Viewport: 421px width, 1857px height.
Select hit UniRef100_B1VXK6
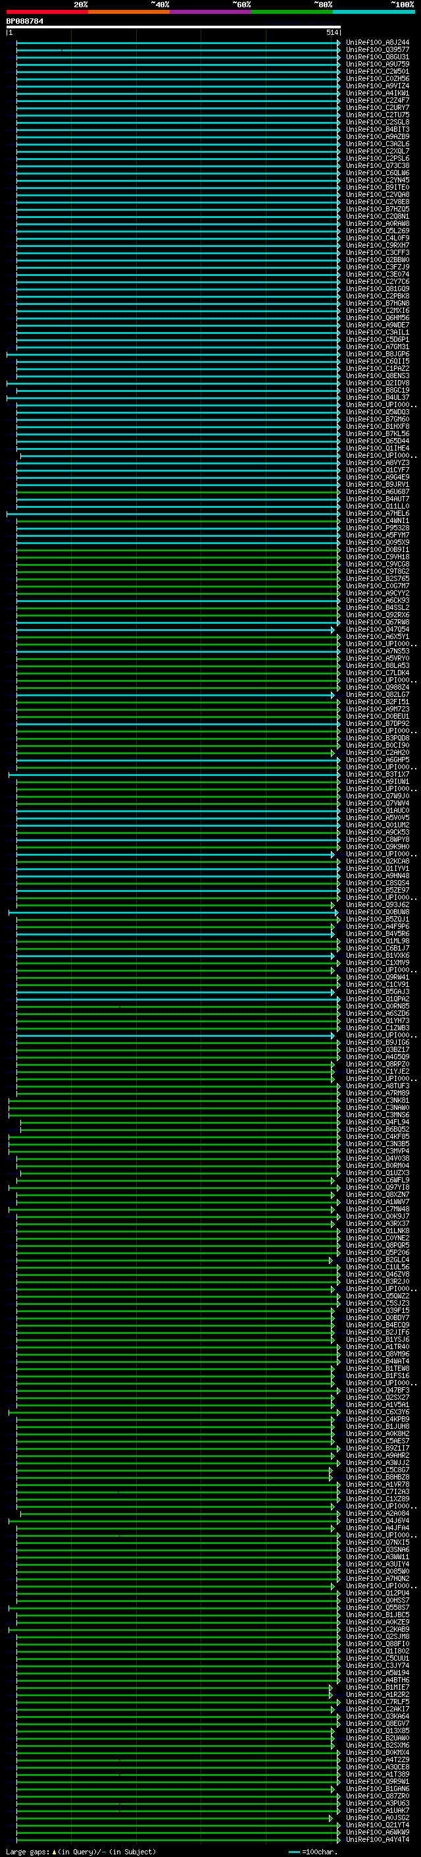378,956
